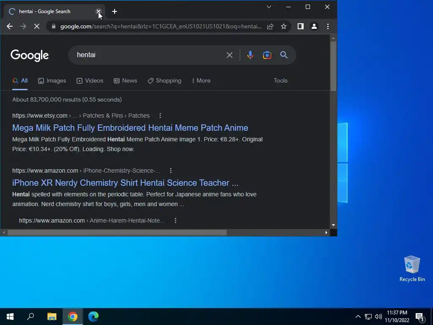Click the amazon.com iPhone-Chemistry URL
The width and height of the screenshot is (433, 325).
pos(86,171)
